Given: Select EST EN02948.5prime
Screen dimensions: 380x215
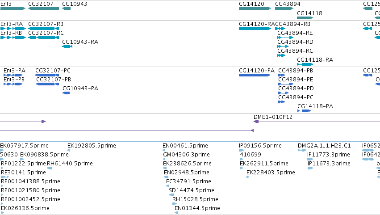Looking at the screenshot, I should [166, 177].
